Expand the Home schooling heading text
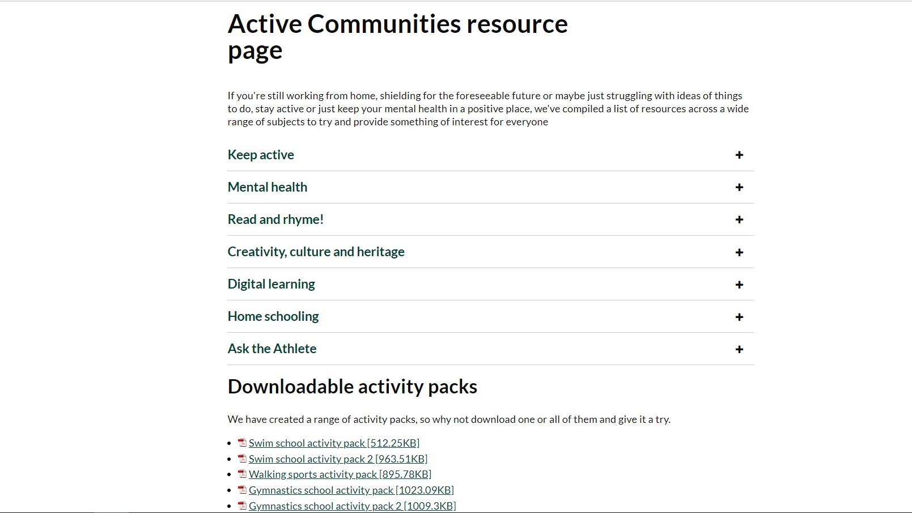Screen dimensions: 912x513 (x=273, y=316)
